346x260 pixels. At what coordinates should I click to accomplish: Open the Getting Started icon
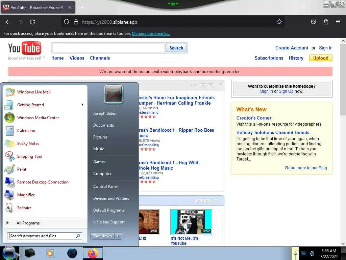9,105
